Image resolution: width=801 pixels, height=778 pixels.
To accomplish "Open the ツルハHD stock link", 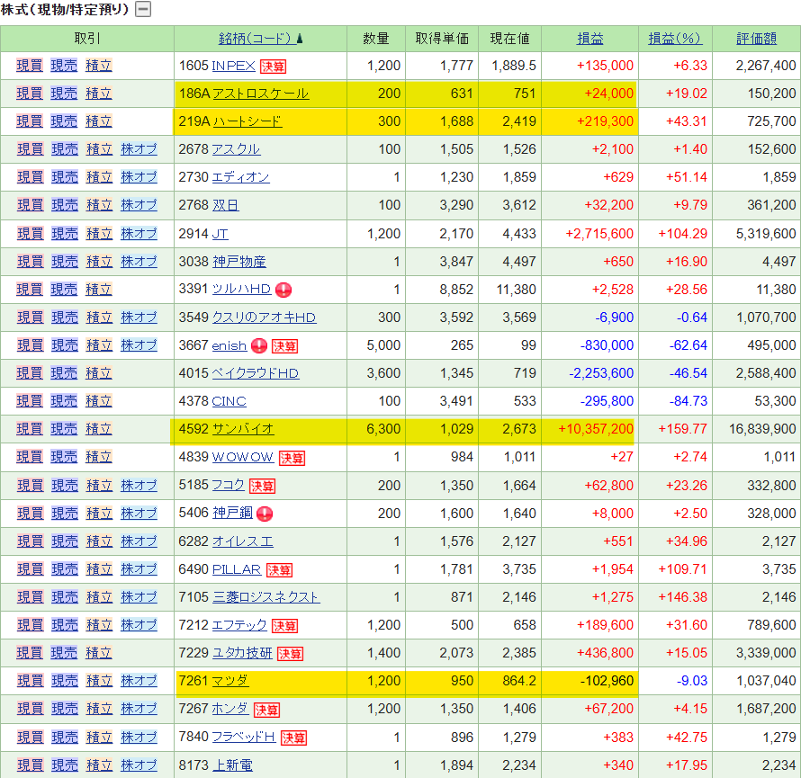I will pyautogui.click(x=241, y=289).
